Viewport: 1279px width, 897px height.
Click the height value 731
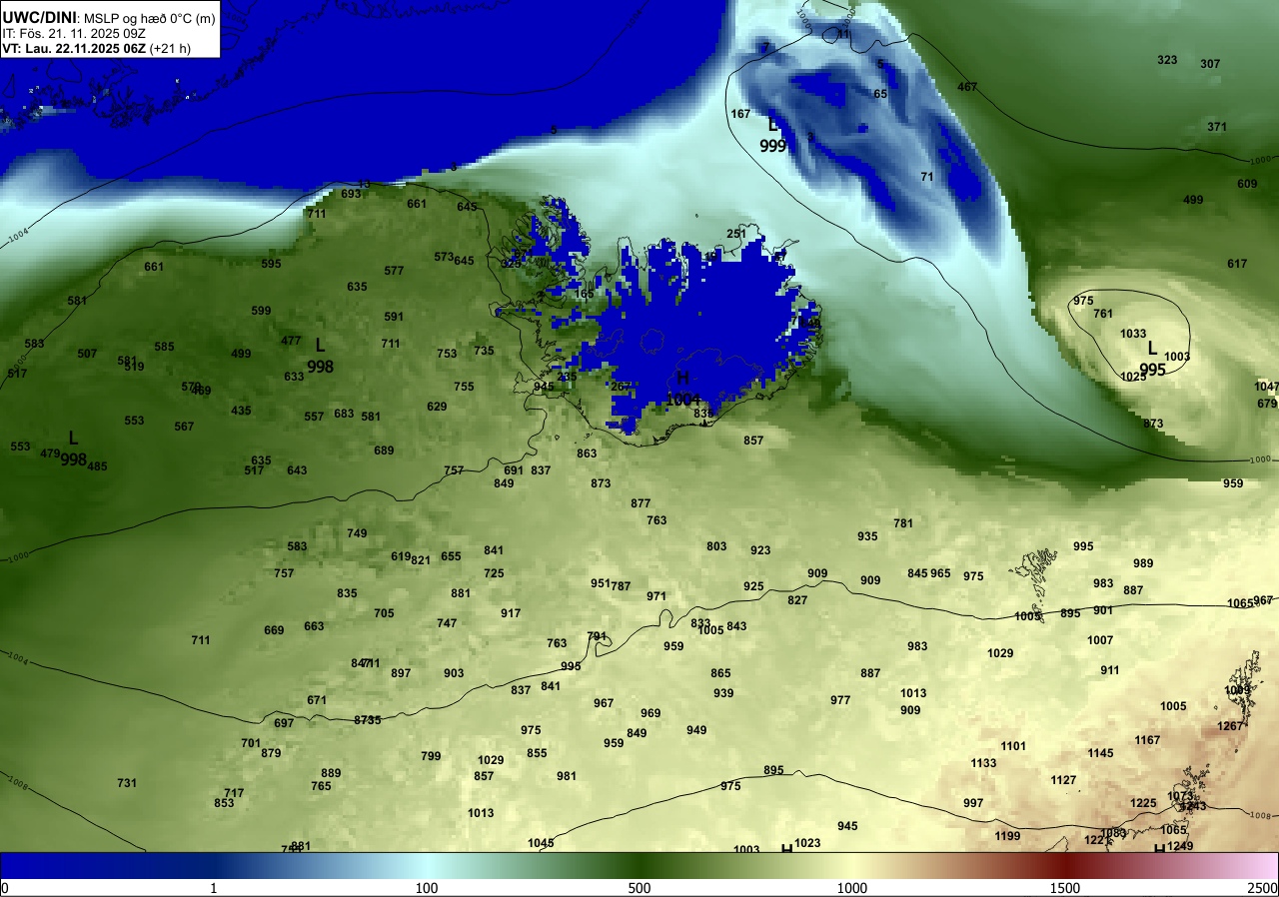[x=127, y=783]
